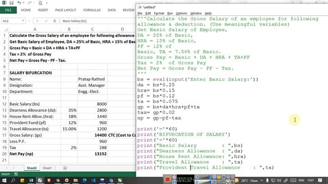Select column C header

pos(92,30)
